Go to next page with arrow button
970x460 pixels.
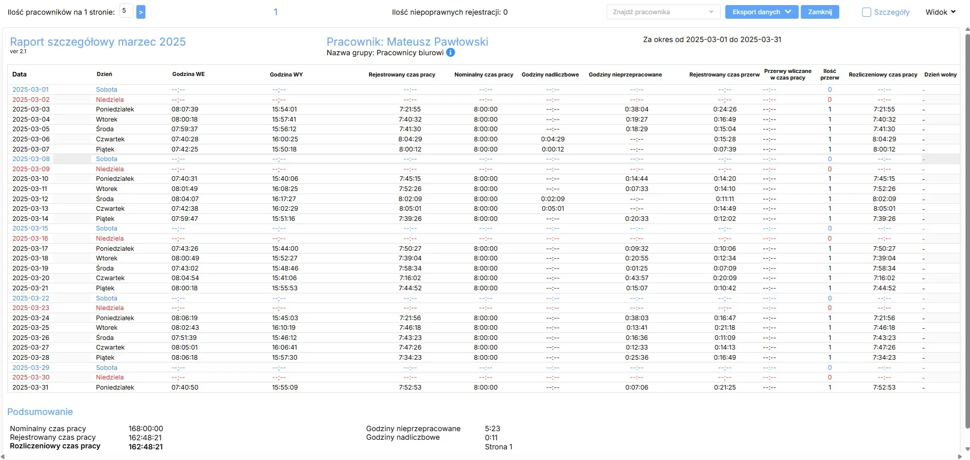coord(141,12)
